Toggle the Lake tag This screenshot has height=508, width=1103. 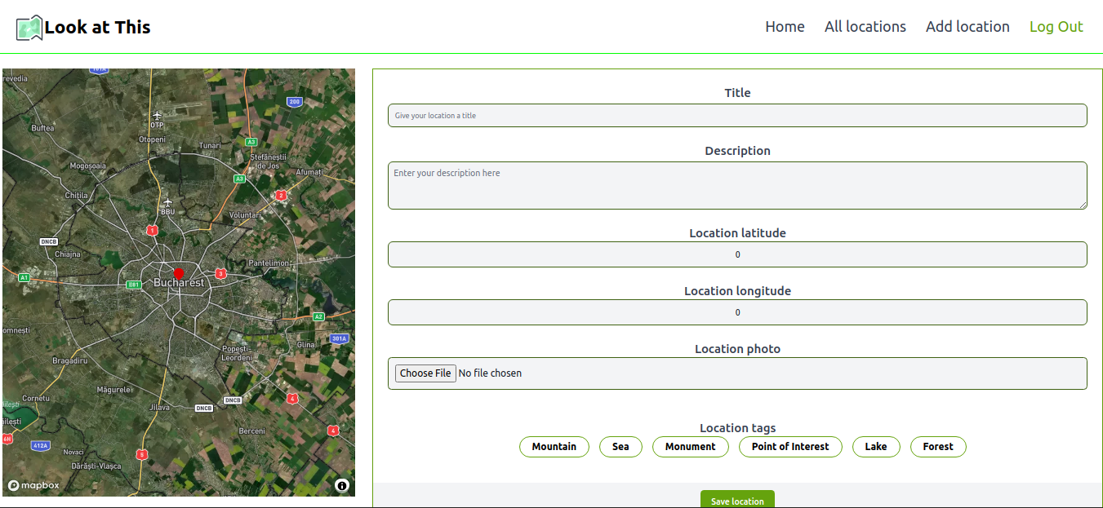(876, 447)
